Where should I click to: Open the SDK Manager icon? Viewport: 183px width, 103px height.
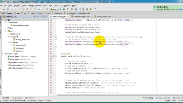pos(87,9)
